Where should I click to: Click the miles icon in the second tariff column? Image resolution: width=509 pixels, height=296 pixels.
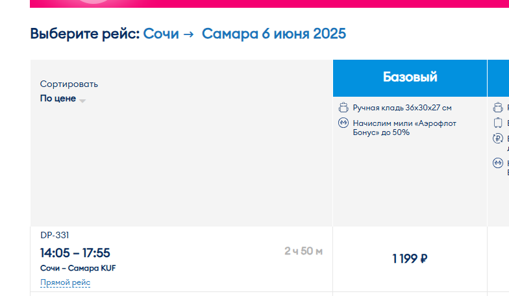tap(497, 162)
